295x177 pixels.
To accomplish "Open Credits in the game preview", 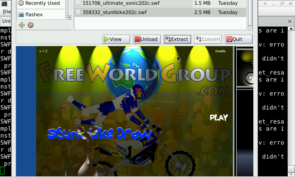I will (x=220, y=51).
